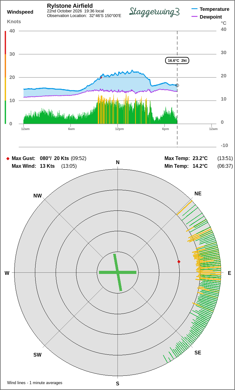
Task: Click the Max Wind 13 Kts value
Action: click(47, 166)
